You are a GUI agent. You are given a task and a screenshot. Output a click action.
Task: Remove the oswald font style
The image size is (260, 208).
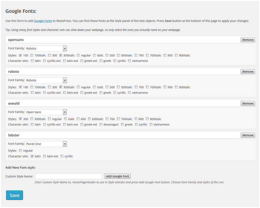pos(248,103)
